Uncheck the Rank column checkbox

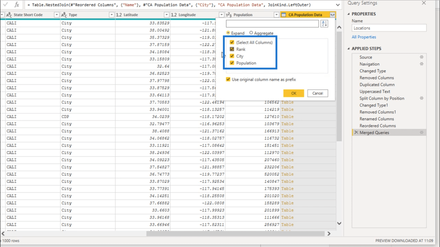click(x=232, y=49)
